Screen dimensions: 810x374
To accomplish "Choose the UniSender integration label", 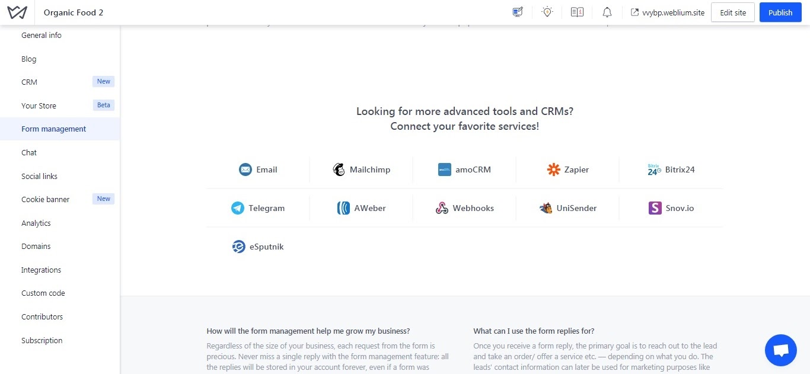I will coord(576,208).
